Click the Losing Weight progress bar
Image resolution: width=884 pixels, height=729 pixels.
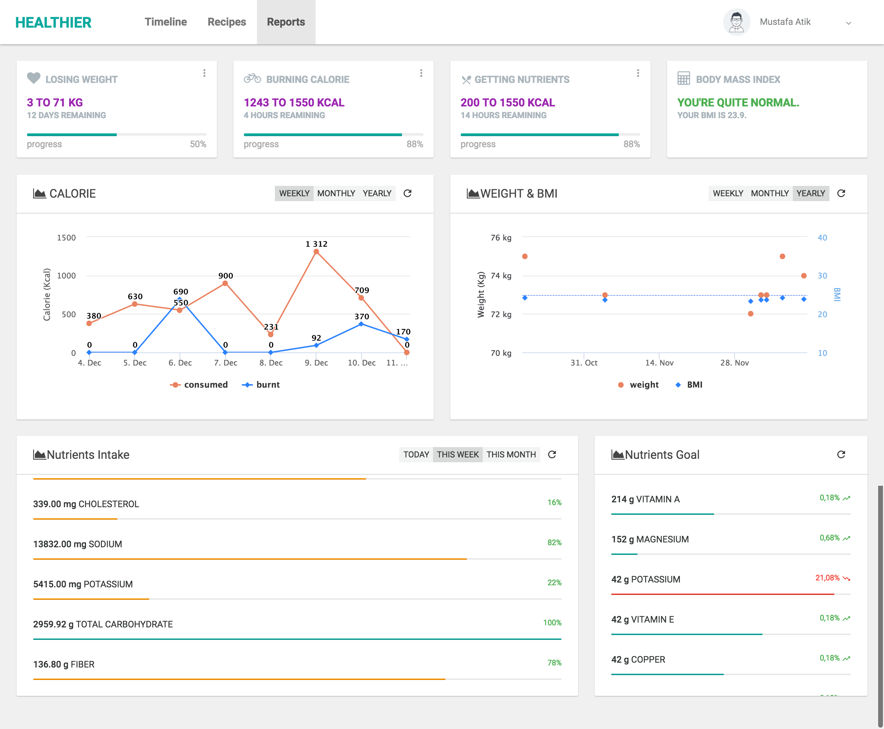pyautogui.click(x=116, y=135)
